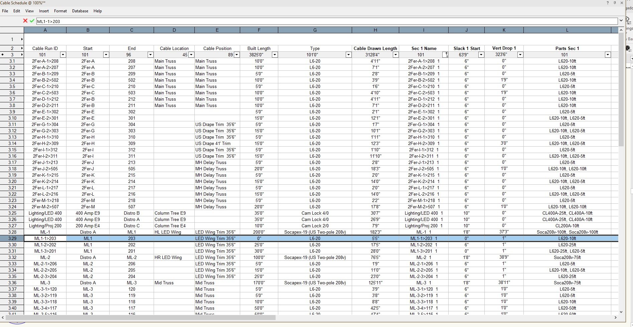Pin the Cable Schedule window
This screenshot has width=633, height=327.
[x=615, y=3]
